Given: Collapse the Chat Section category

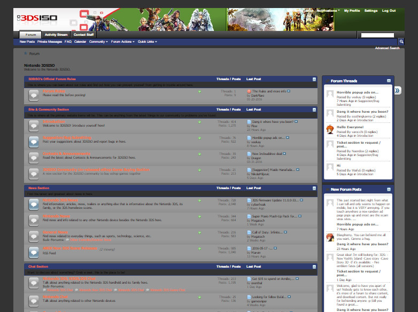Looking at the screenshot, I should coord(314,267).
